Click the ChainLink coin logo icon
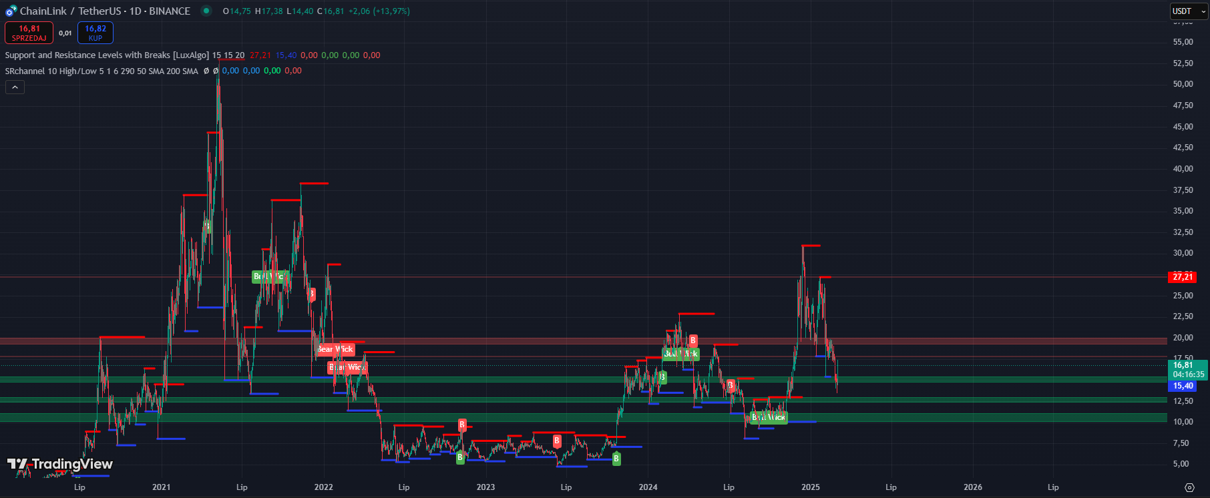The width and height of the screenshot is (1210, 498). pos(11,11)
